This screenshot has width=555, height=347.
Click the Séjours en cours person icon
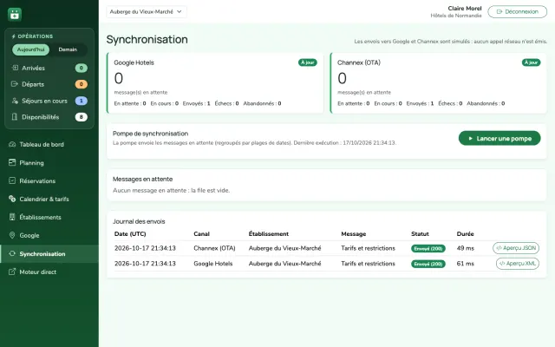click(15, 101)
